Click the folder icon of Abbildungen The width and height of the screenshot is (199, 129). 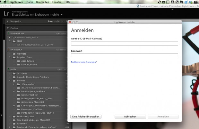pyautogui.click(x=18, y=61)
